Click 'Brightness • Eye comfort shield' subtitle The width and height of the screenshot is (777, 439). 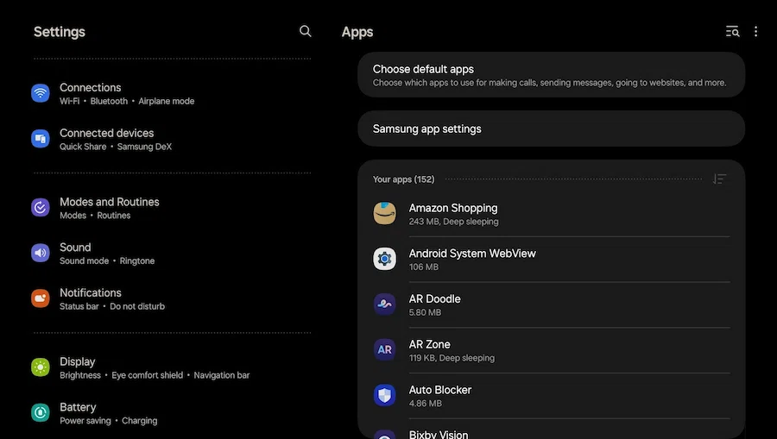[x=122, y=375]
